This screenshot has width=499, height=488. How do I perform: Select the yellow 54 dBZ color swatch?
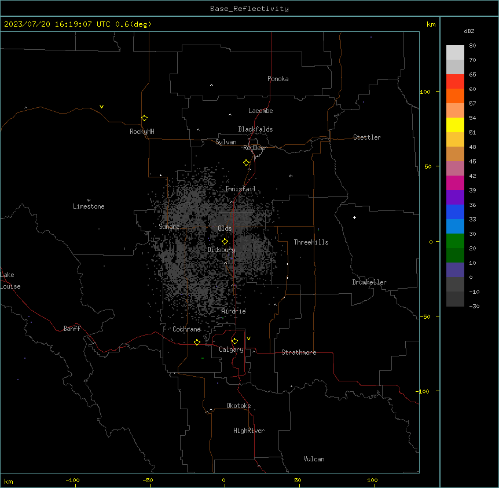(x=455, y=125)
